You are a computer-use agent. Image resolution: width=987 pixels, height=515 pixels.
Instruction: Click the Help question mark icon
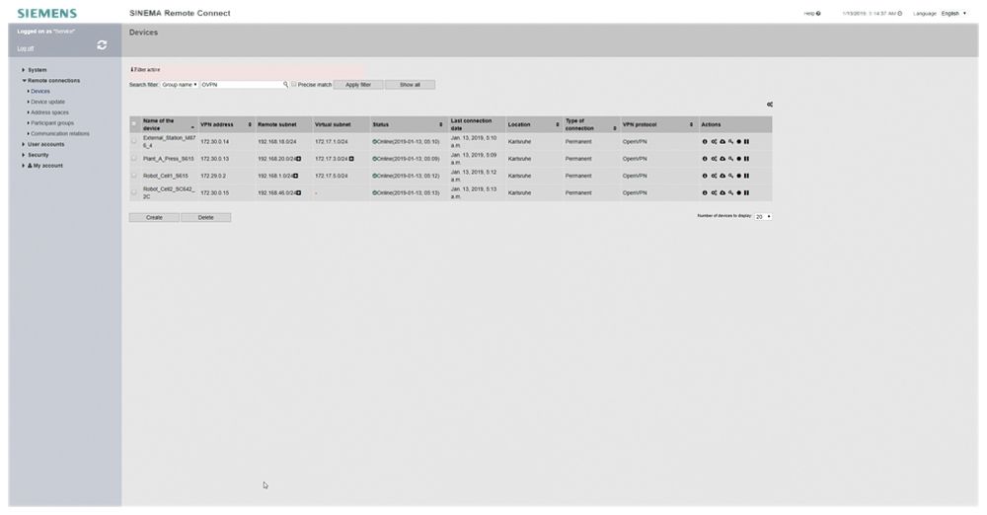click(x=818, y=13)
